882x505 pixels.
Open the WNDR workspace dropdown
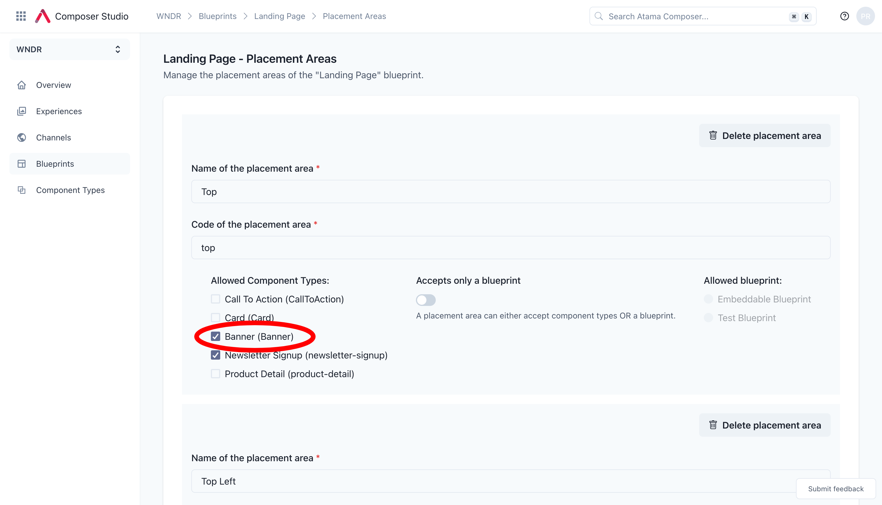pyautogui.click(x=69, y=49)
